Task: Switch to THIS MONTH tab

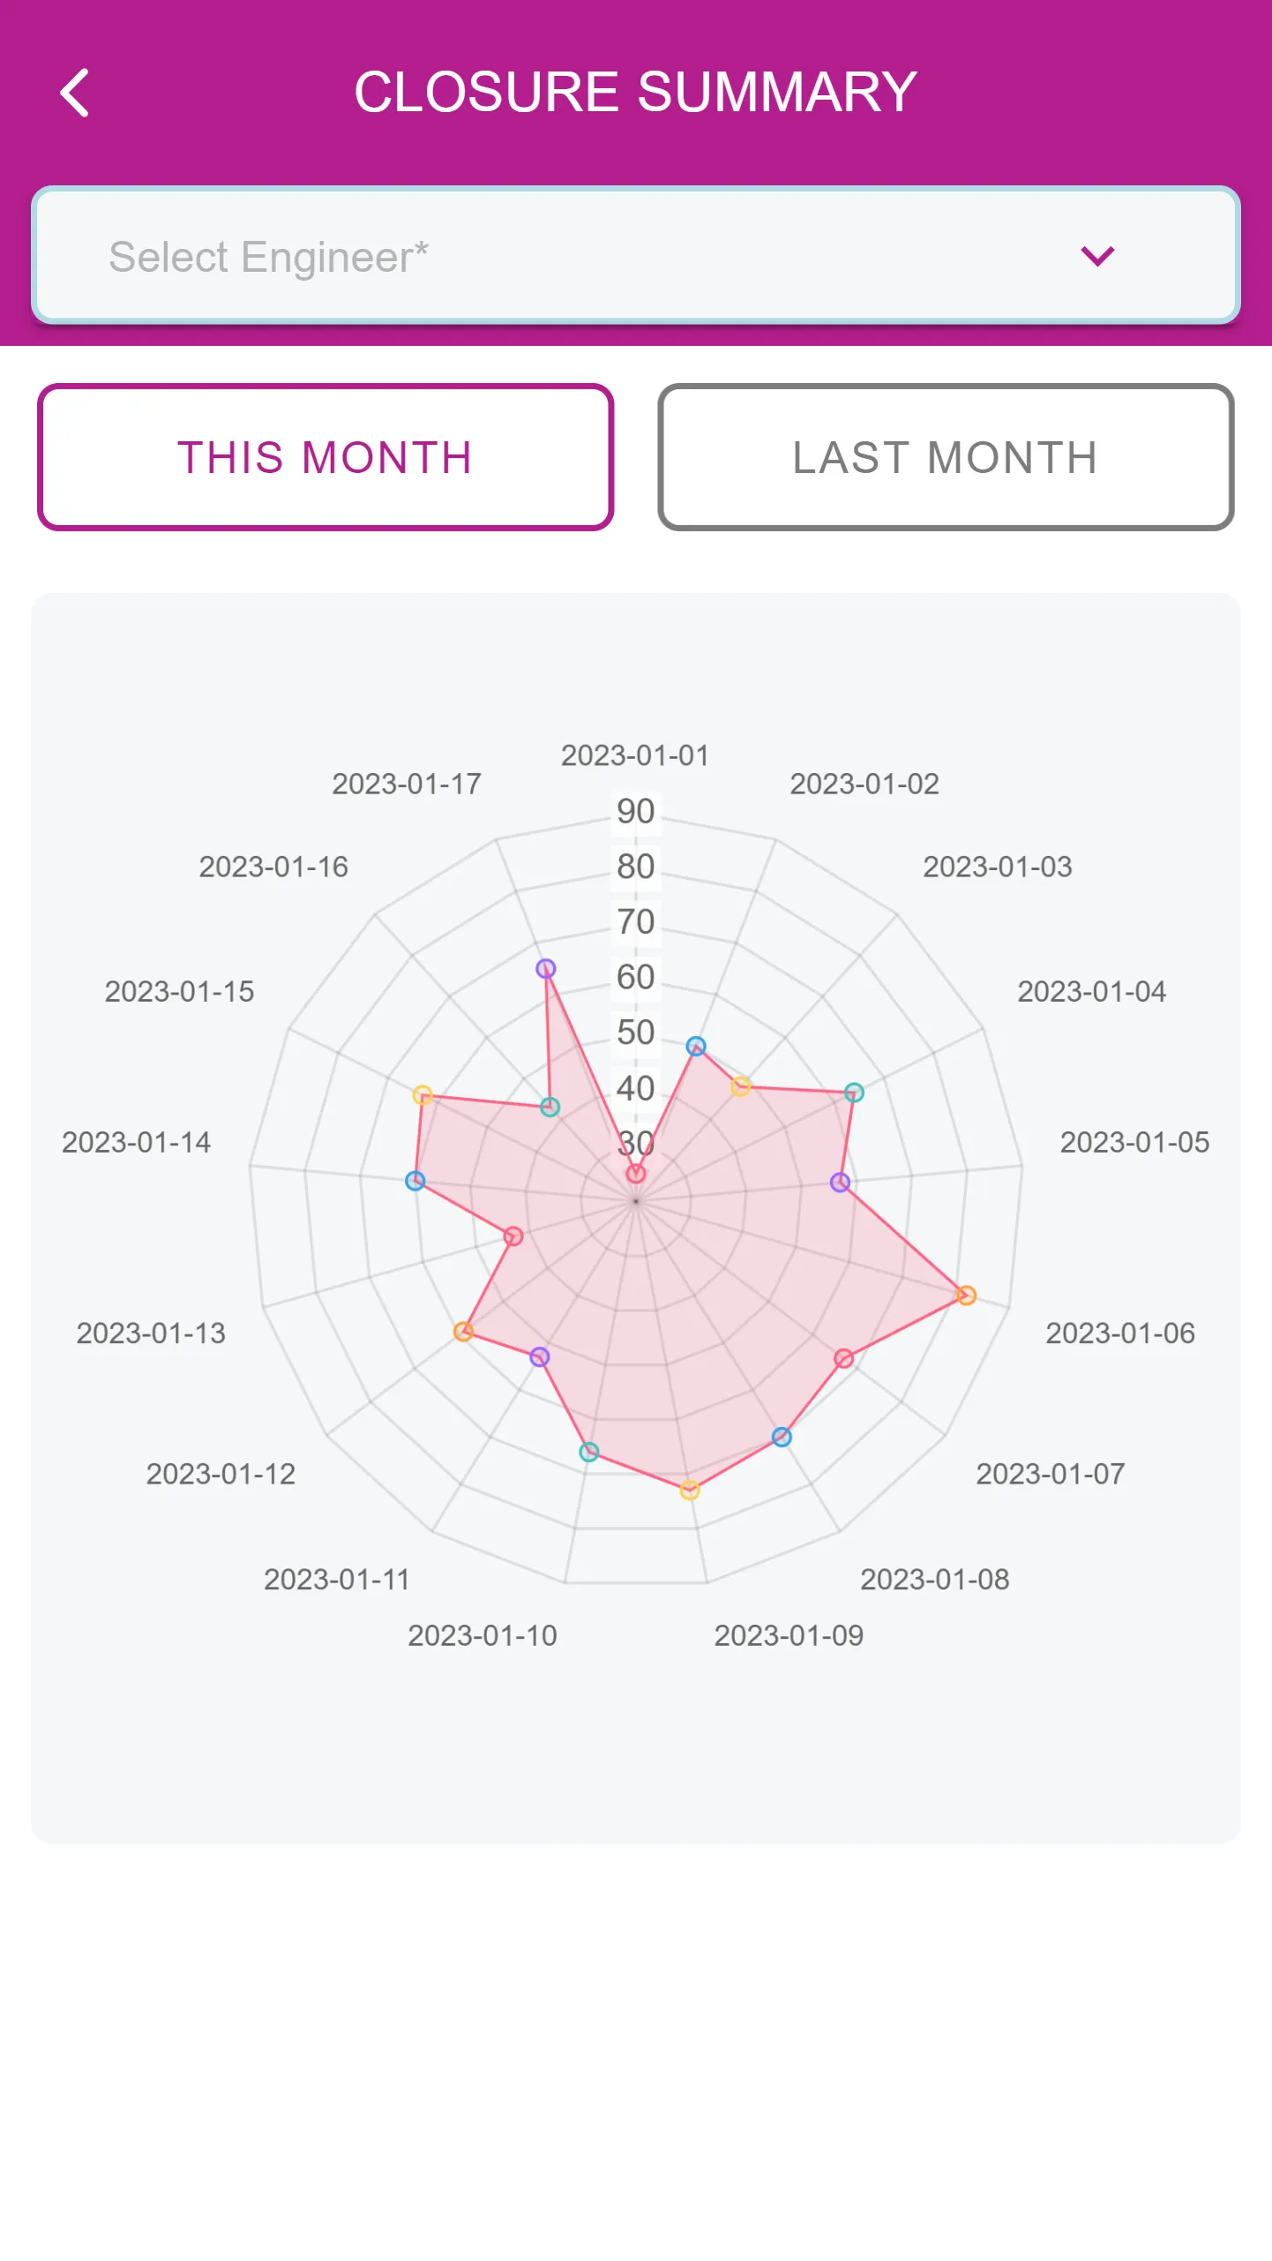Action: (325, 457)
